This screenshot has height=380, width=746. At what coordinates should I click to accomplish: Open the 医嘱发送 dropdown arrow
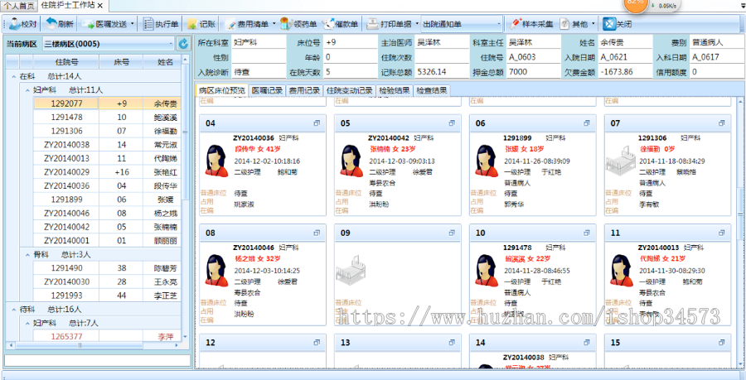(x=133, y=24)
